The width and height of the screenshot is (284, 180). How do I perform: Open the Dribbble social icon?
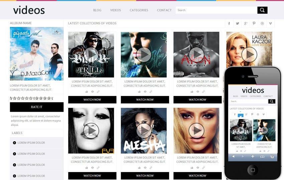click(x=262, y=23)
